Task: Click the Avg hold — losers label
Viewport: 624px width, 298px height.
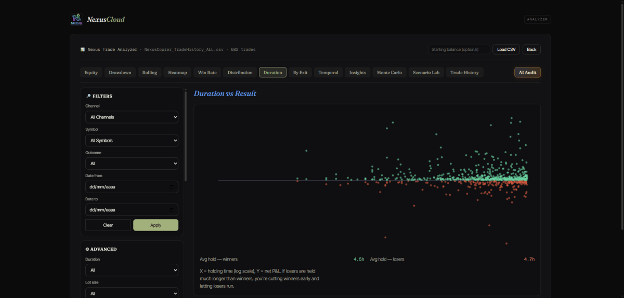Action: 387,259
